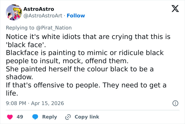185x124 pixels.
Task: Open the post info circle icon
Action: tap(175, 103)
